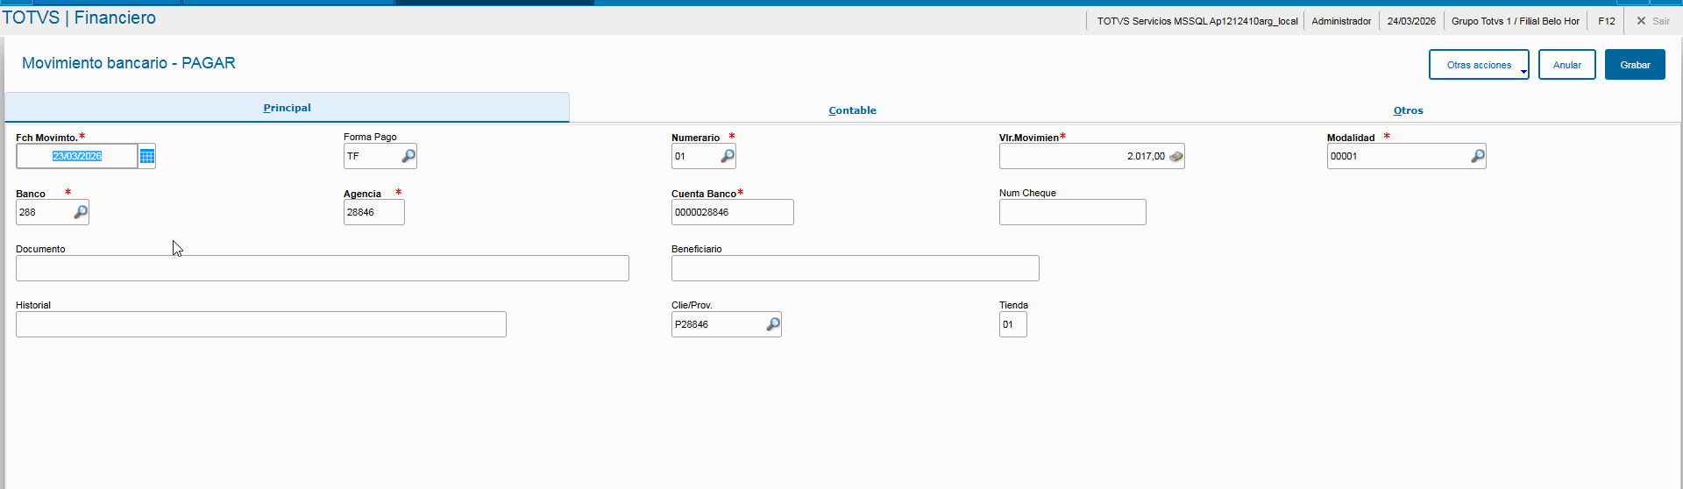Click the Vlr.Movimien calculator icon
1683x489 pixels.
pyautogui.click(x=1176, y=156)
